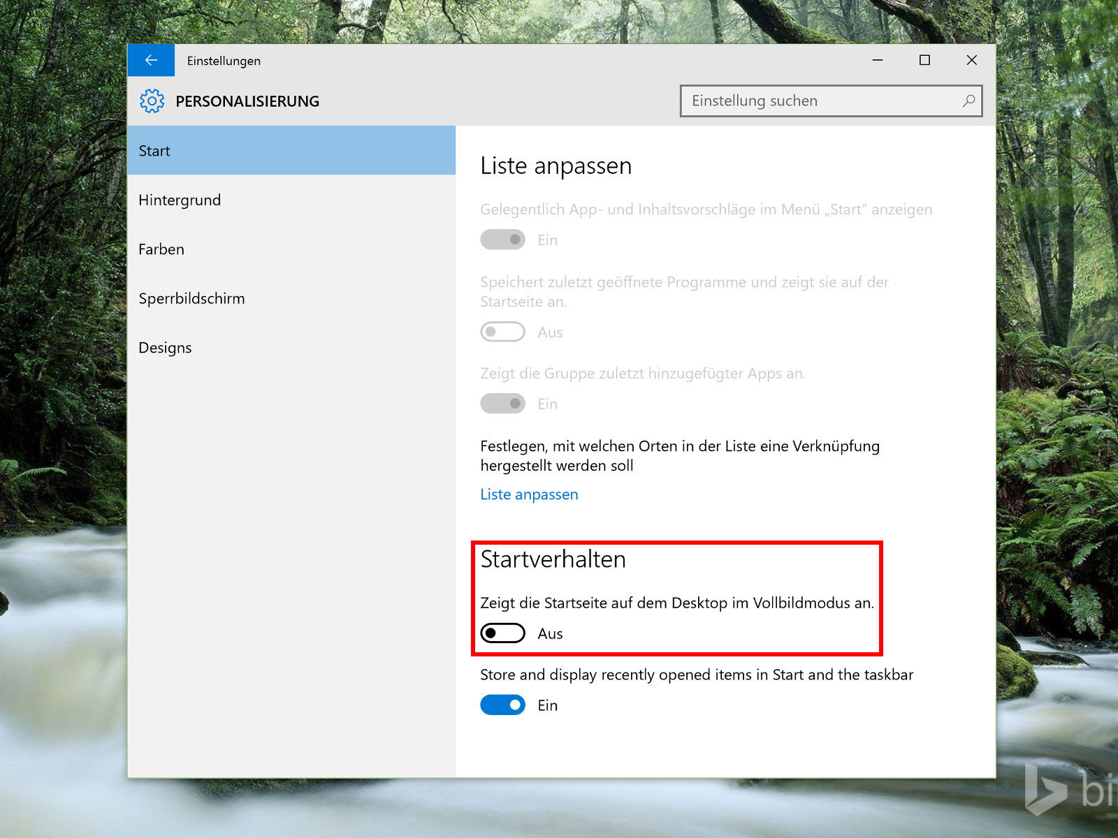Click the back arrow in the title bar
The image size is (1118, 838).
click(151, 61)
